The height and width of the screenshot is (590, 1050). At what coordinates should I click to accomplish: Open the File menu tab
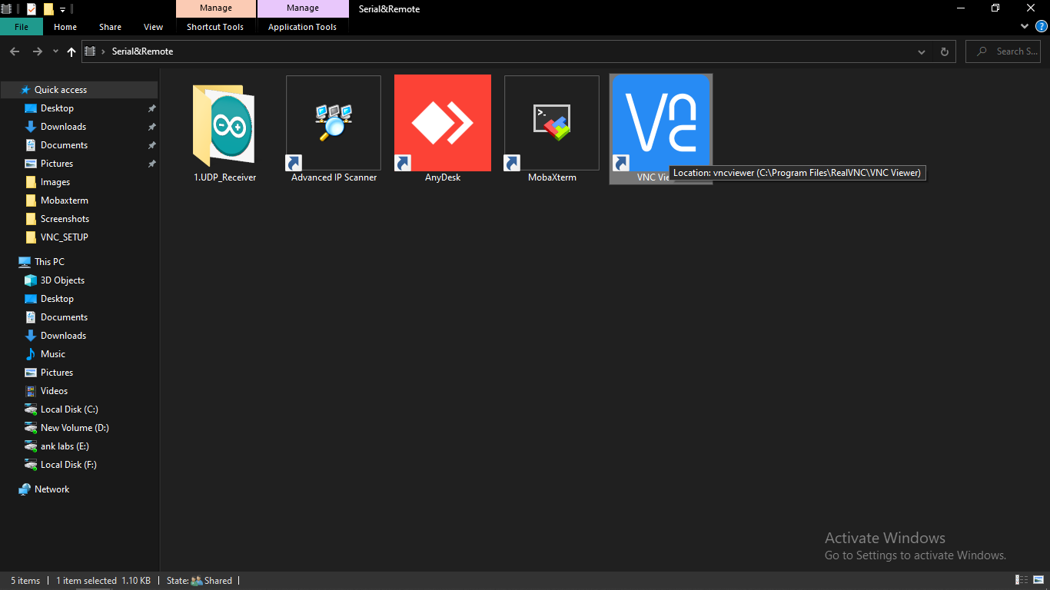click(x=22, y=27)
